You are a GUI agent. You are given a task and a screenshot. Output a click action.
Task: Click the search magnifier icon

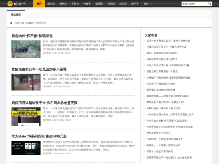210,4
